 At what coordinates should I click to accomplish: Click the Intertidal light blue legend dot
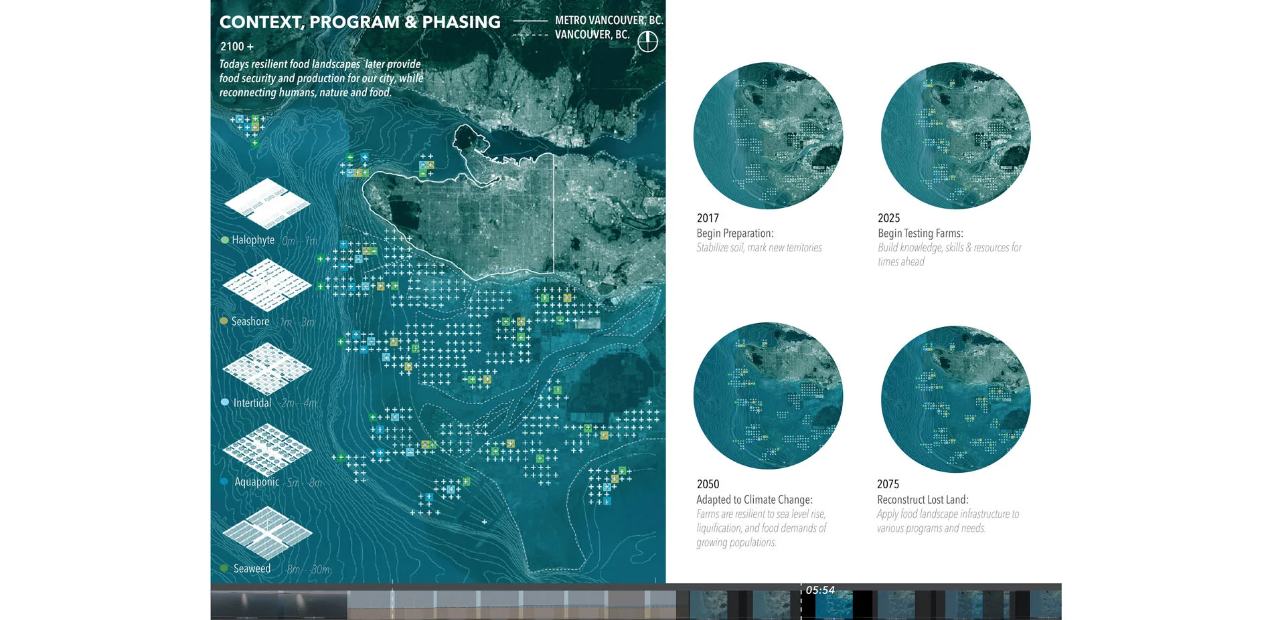pyautogui.click(x=225, y=403)
